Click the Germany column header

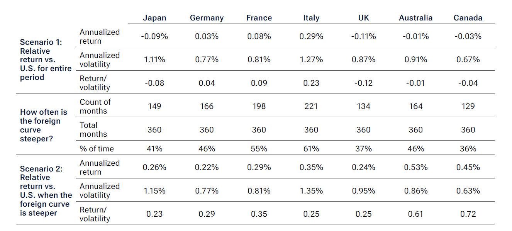207,18
